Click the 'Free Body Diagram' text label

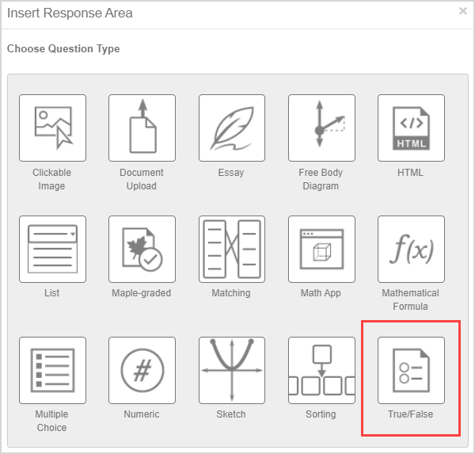320,179
